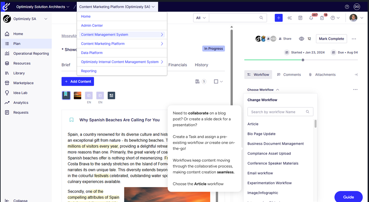
Task: Open the Guide button
Action: pos(349,197)
